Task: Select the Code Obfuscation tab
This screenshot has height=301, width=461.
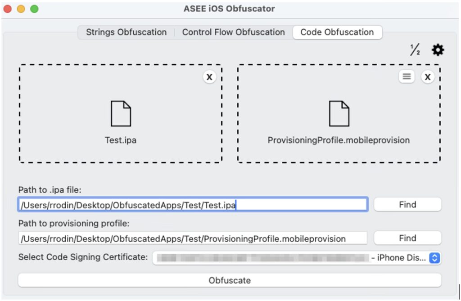Action: click(337, 32)
